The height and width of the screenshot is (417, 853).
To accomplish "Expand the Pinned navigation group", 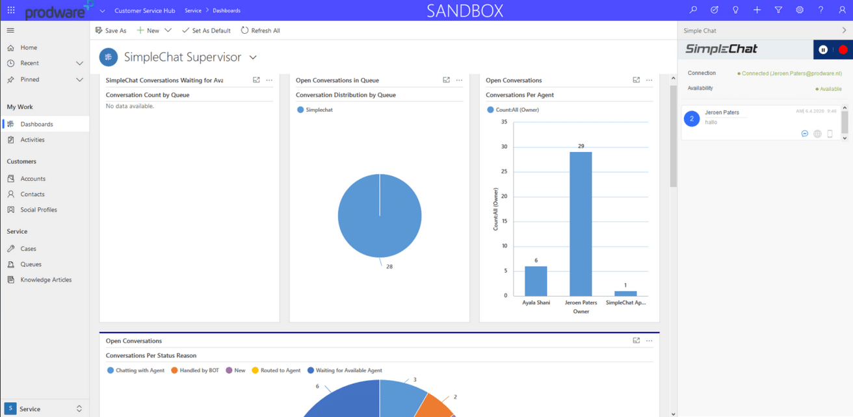I will pyautogui.click(x=79, y=80).
